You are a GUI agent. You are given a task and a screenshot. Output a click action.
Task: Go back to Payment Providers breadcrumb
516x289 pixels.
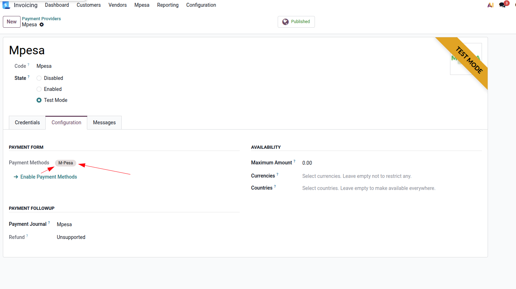coord(41,18)
